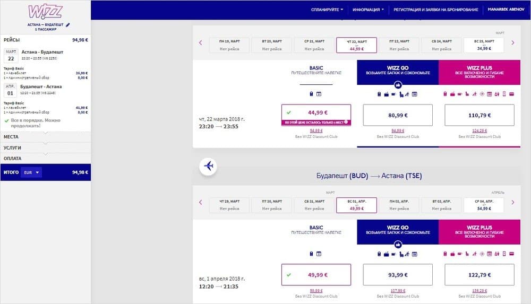Choose ПТ 30, МАРТ date tab
Viewport: 531px width, 304px height.
coord(271,205)
